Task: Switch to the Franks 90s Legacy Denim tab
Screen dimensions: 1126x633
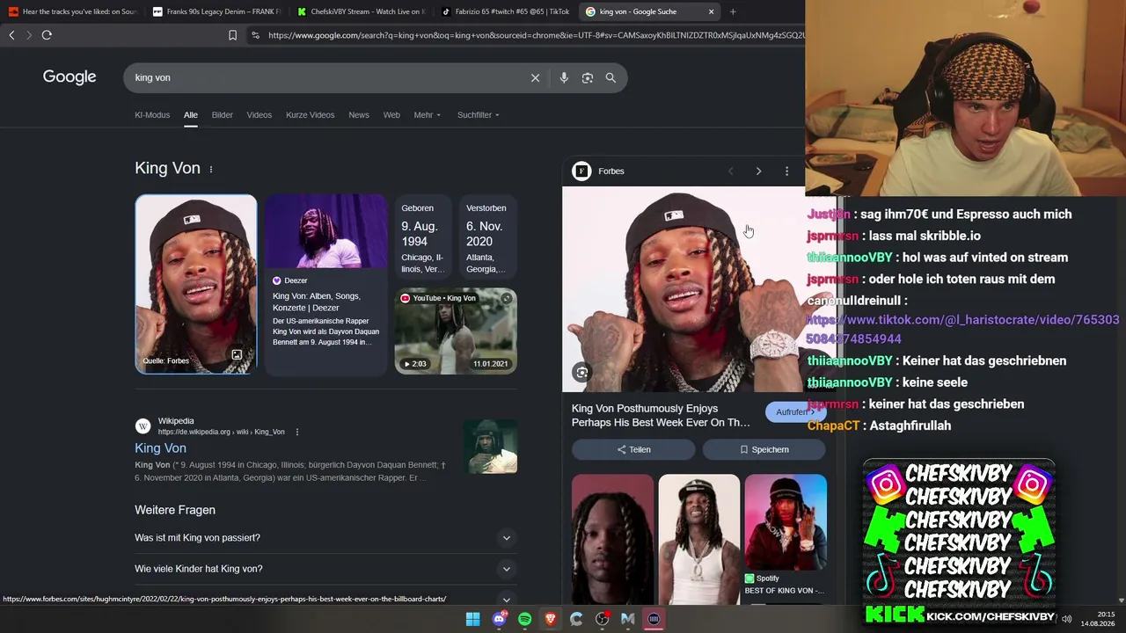Action: point(216,11)
